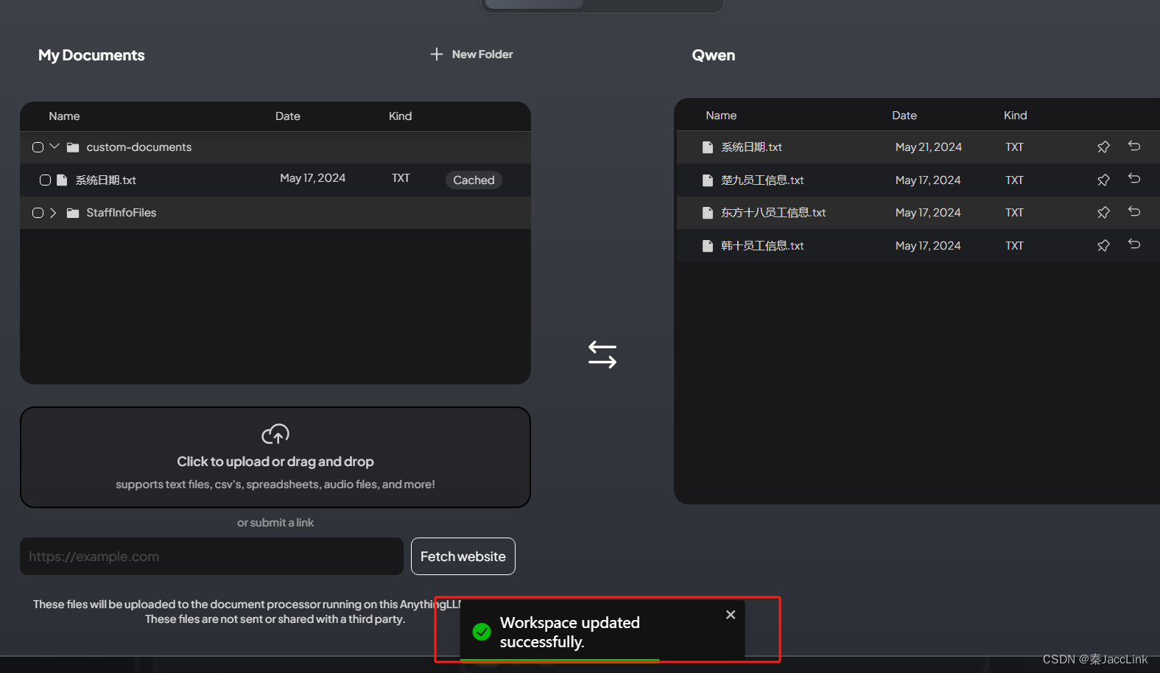Pin 东方十八员工信息.txt to workspace
The height and width of the screenshot is (673, 1160).
pos(1103,213)
